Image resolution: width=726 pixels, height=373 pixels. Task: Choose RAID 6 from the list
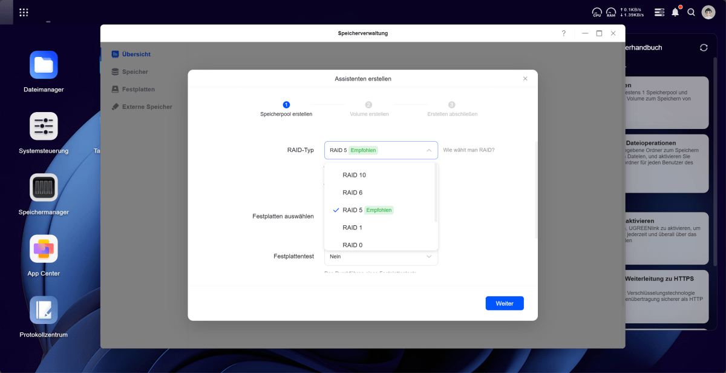(381, 193)
